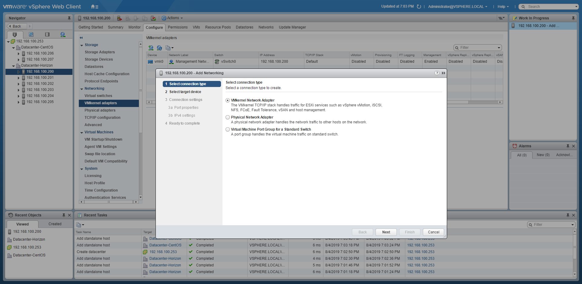This screenshot has height=284, width=582.
Task: Cancel the Add Networking wizard
Action: click(433, 232)
